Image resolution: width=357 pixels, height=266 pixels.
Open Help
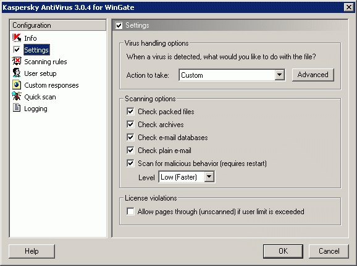click(x=31, y=251)
